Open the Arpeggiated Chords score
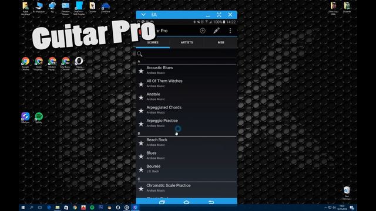This screenshot has height=211, width=376. 186,110
